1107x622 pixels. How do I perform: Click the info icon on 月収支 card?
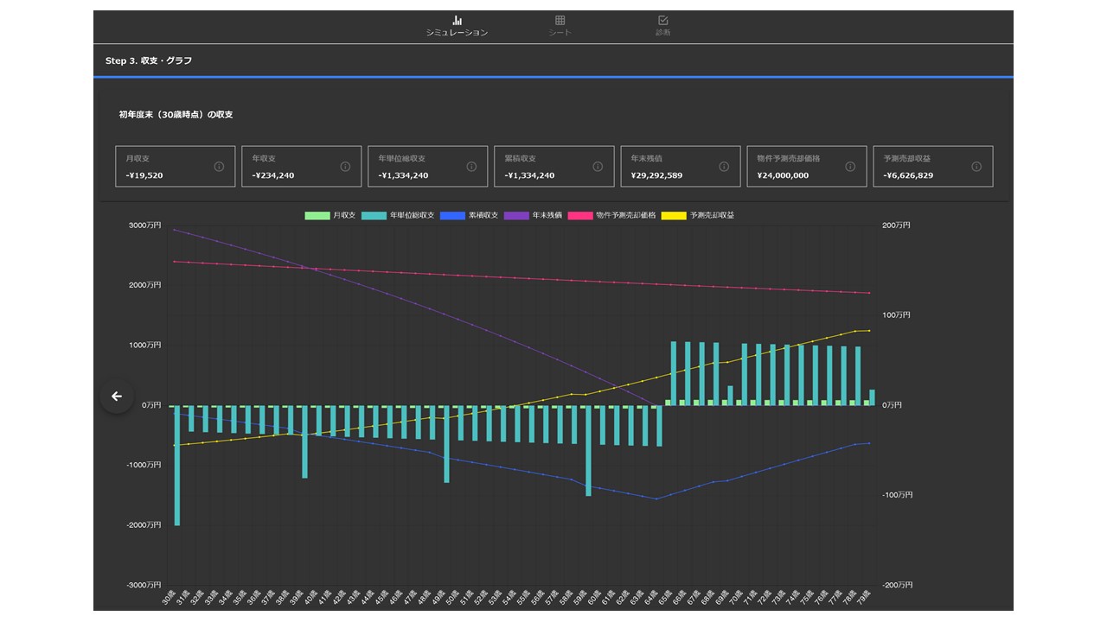pos(219,167)
